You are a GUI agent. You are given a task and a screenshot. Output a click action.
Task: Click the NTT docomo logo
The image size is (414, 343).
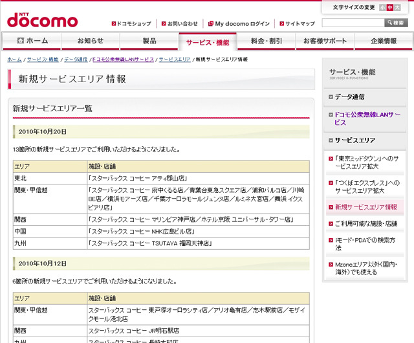pos(42,20)
